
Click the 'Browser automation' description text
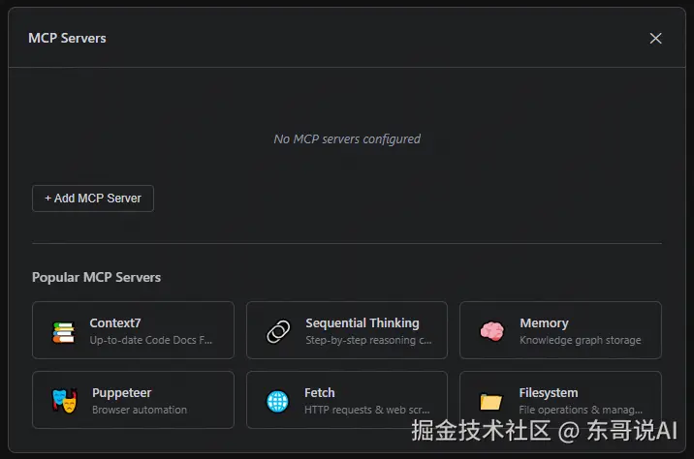click(x=140, y=411)
